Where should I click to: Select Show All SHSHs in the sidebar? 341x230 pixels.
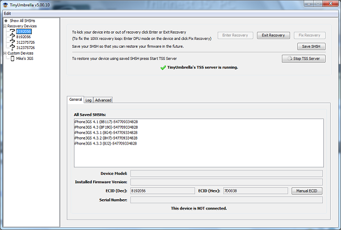pyautogui.click(x=22, y=20)
